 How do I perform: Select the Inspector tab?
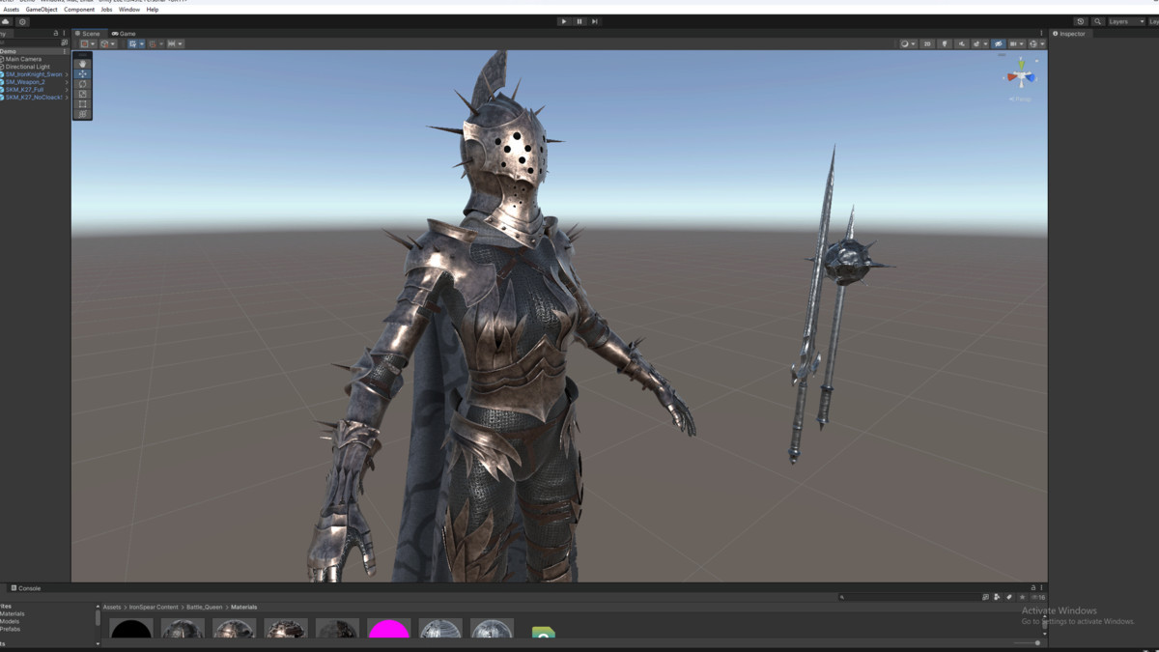tap(1069, 34)
